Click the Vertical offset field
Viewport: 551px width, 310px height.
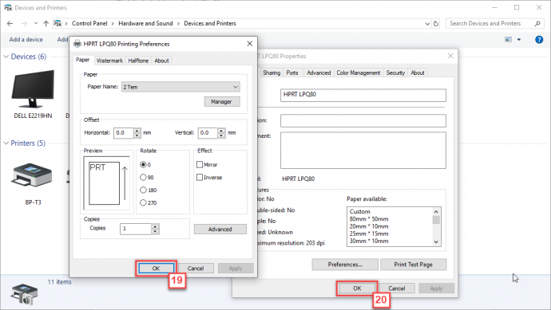tap(208, 133)
